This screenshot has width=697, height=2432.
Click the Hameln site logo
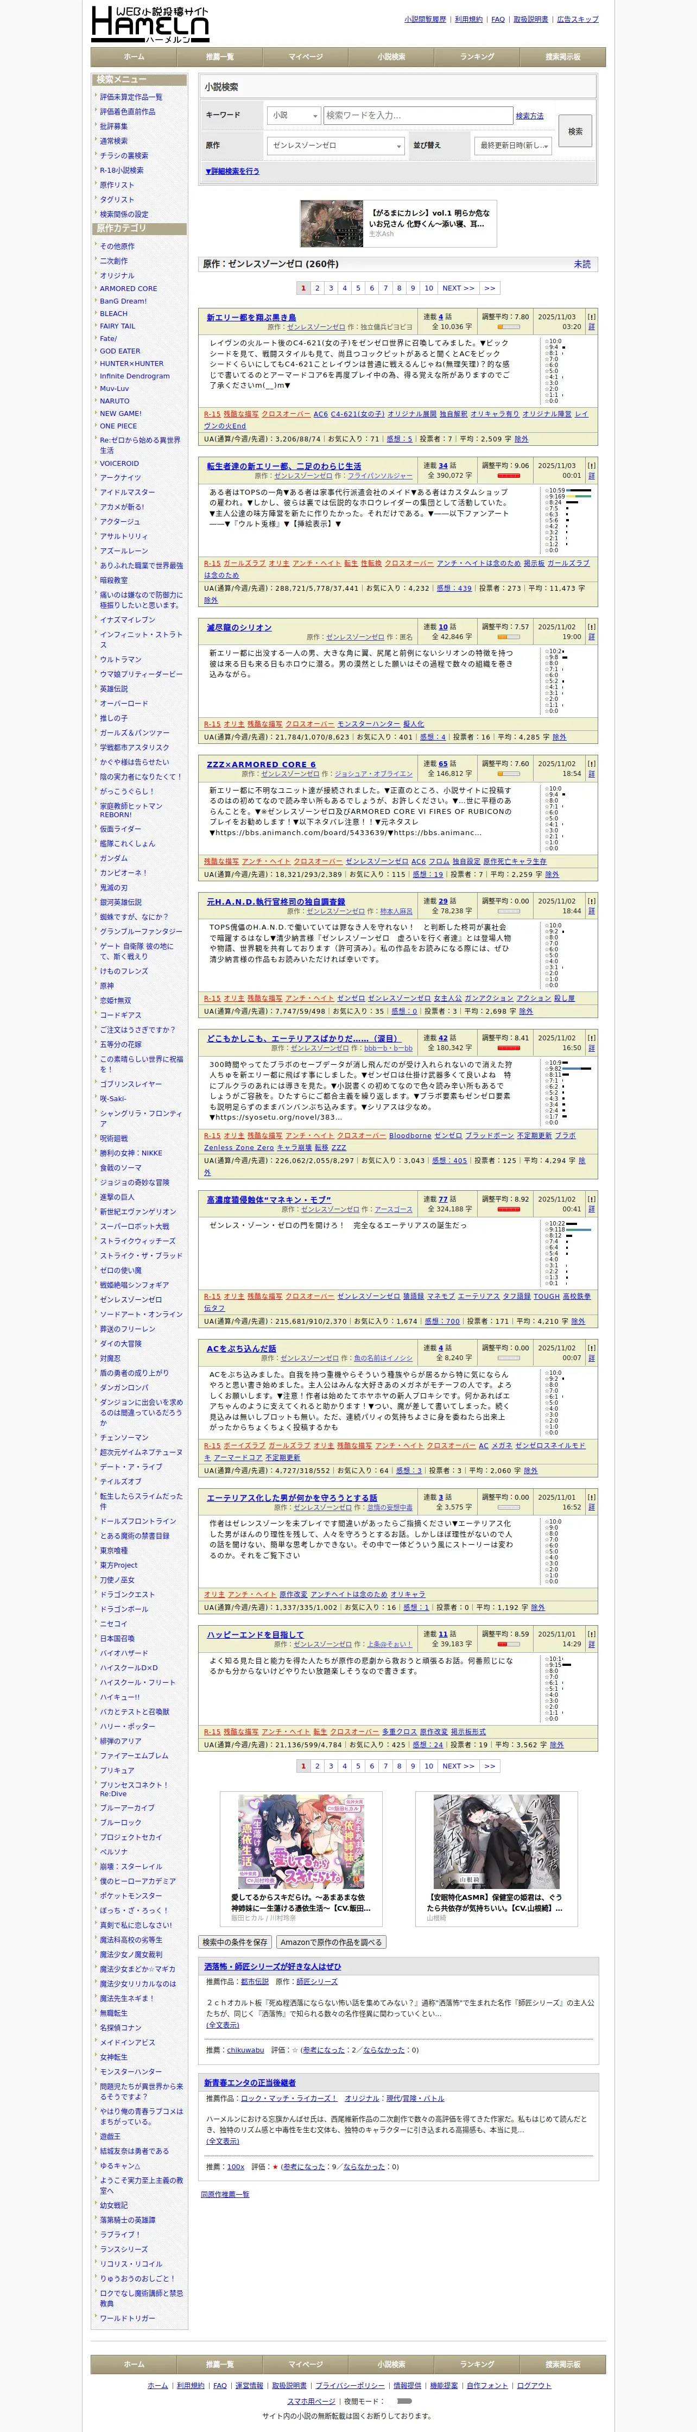tap(149, 23)
